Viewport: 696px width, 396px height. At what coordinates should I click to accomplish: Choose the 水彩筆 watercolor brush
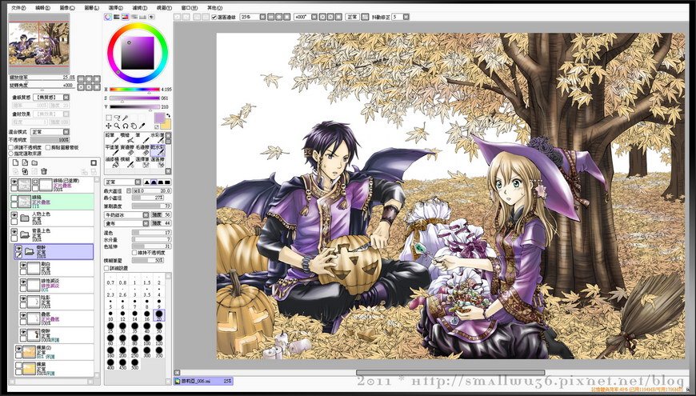tap(158, 137)
